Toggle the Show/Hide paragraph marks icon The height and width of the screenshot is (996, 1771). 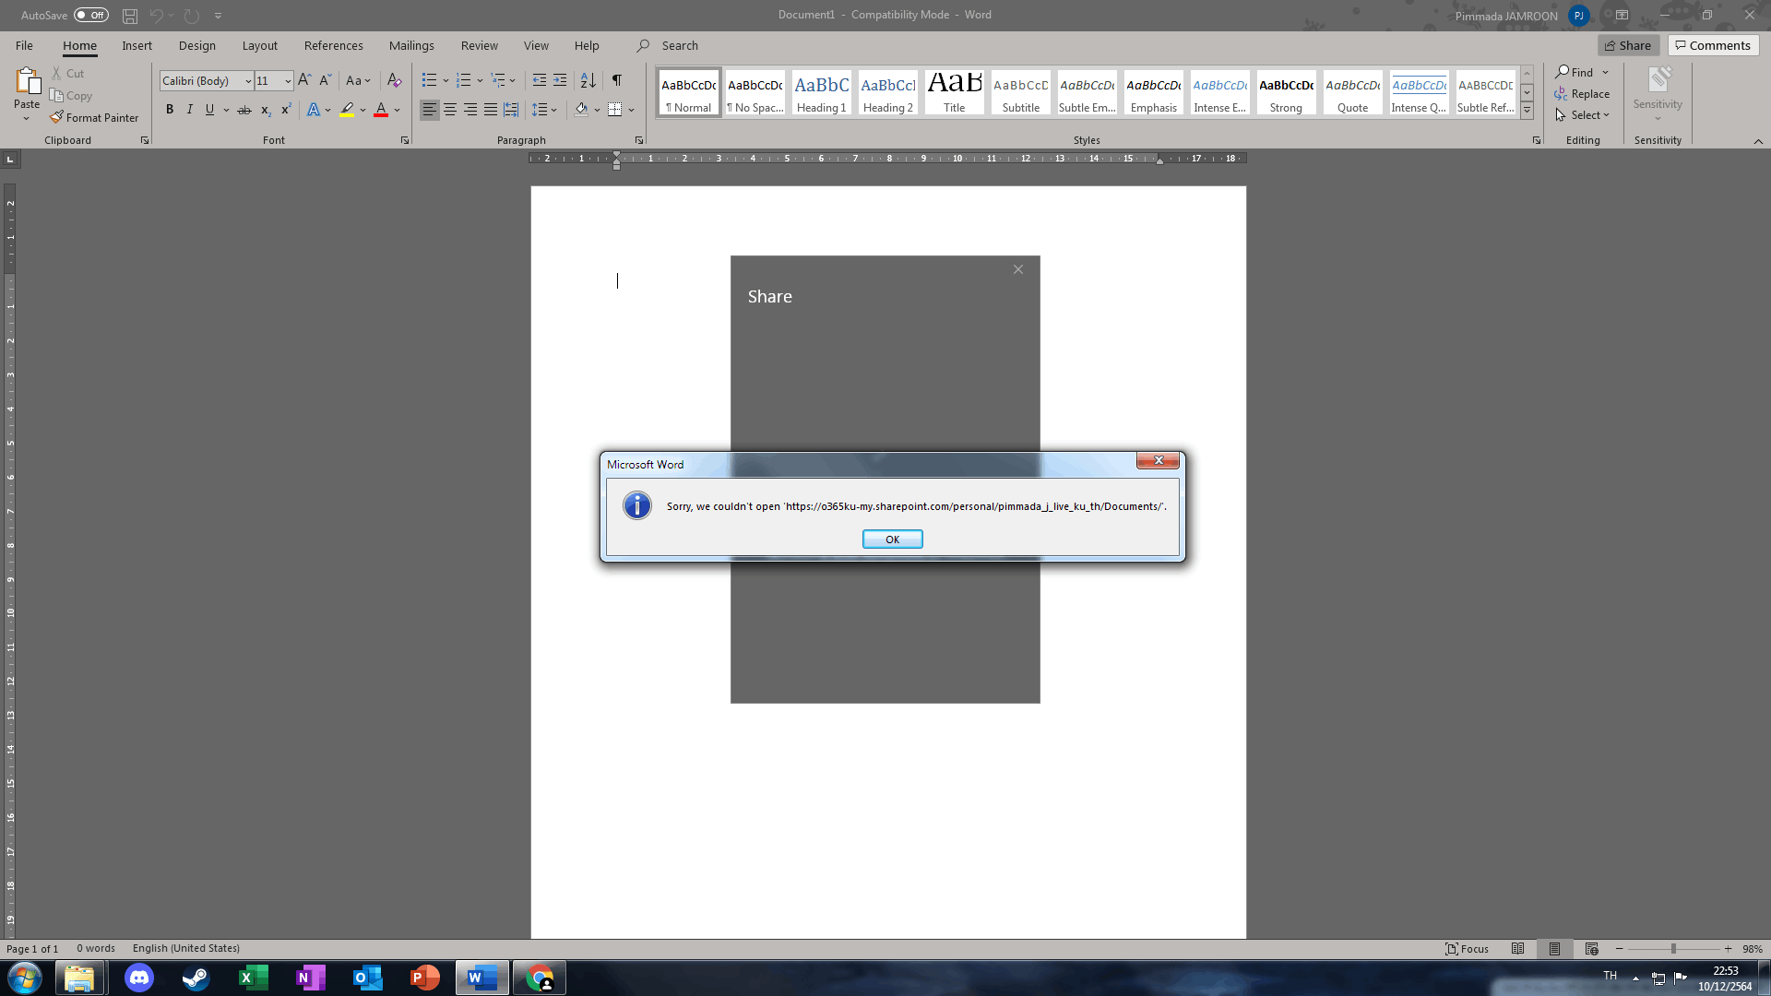click(x=617, y=80)
